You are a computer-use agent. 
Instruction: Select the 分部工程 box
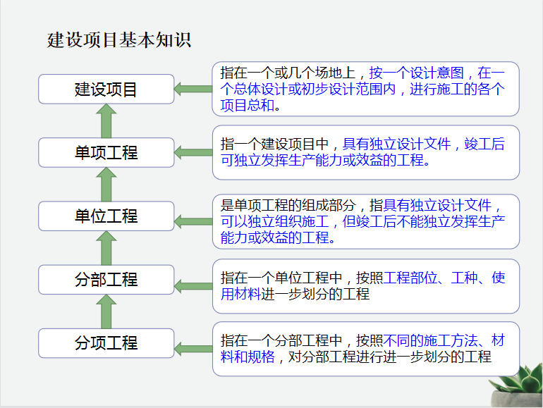106,280
